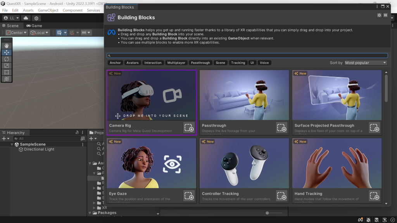Select the Rotate tool

pyautogui.click(x=7, y=59)
